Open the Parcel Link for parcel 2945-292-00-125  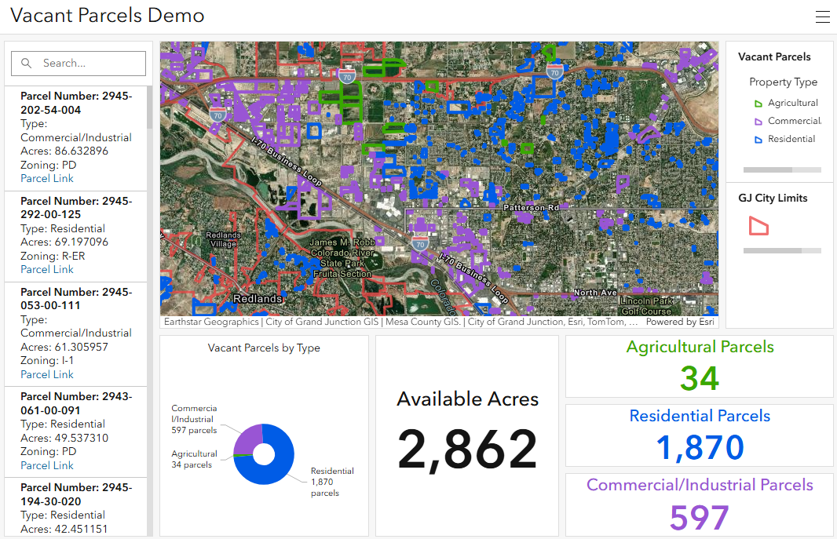[47, 269]
